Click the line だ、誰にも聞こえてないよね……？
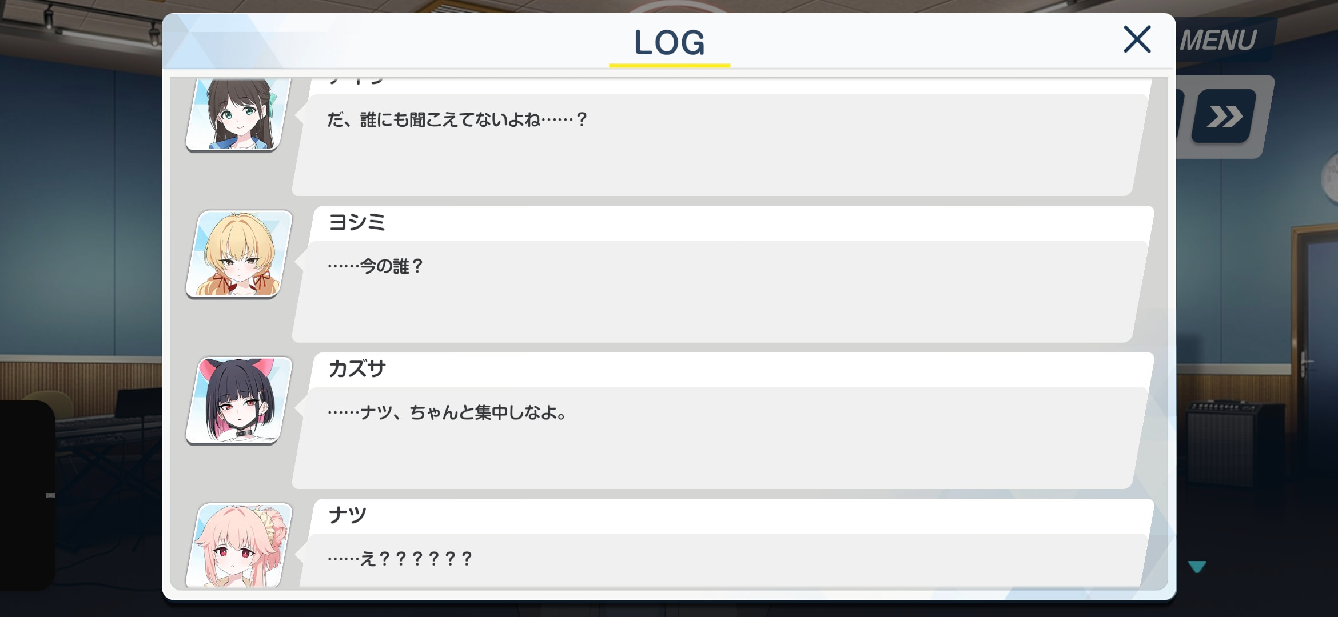Image resolution: width=1338 pixels, height=617 pixels. 457,119
